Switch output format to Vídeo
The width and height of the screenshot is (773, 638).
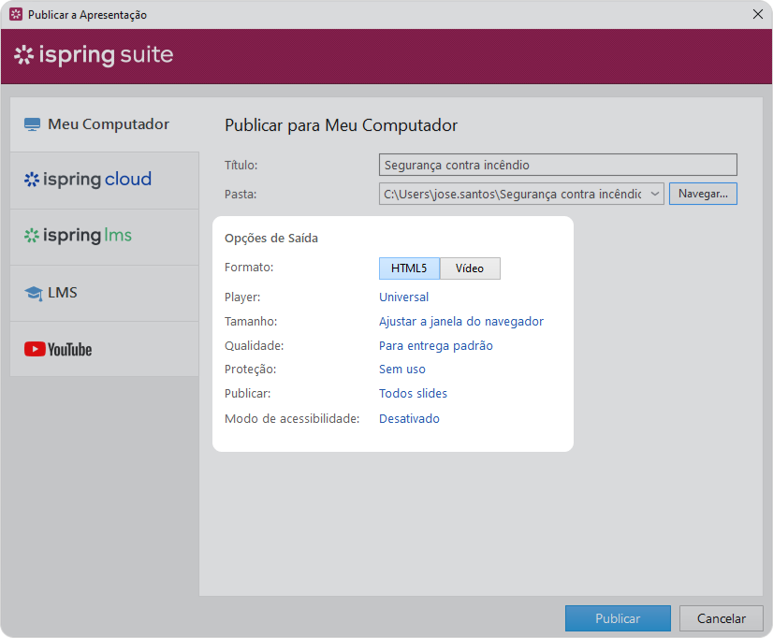[470, 268]
